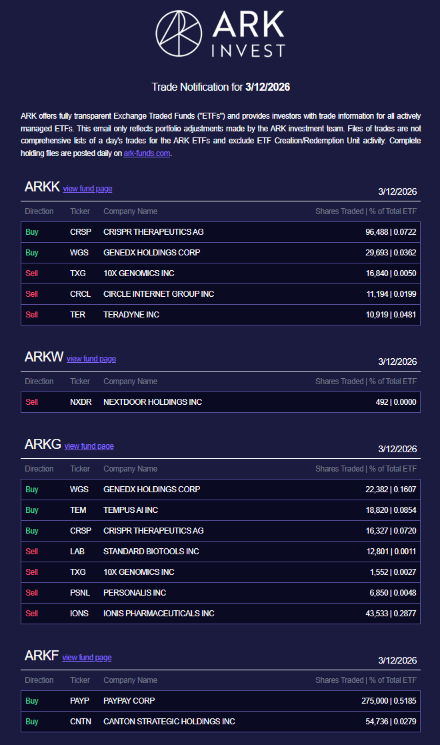The height and width of the screenshot is (745, 440).
Task: Click the 12,801 | 0.0011 value
Action: click(x=391, y=552)
